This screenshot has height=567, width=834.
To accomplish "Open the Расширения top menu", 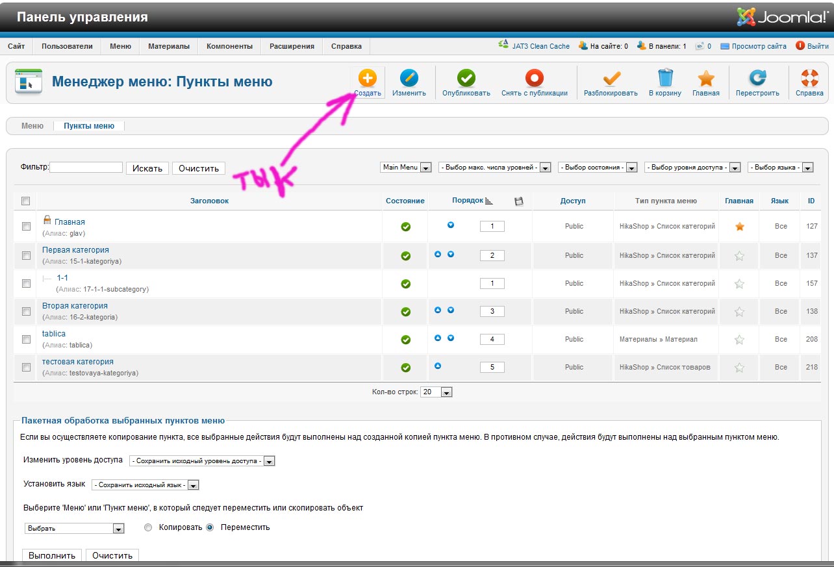I will pyautogui.click(x=292, y=46).
